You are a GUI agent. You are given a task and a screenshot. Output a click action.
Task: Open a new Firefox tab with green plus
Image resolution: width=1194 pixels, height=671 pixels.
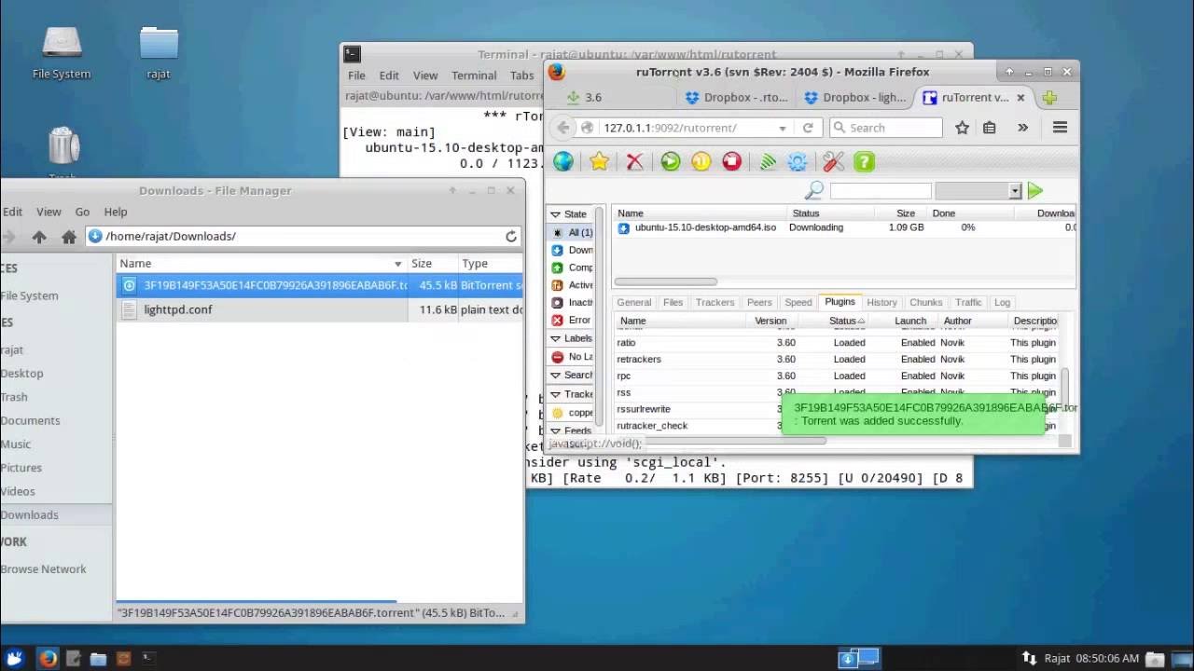[1050, 97]
